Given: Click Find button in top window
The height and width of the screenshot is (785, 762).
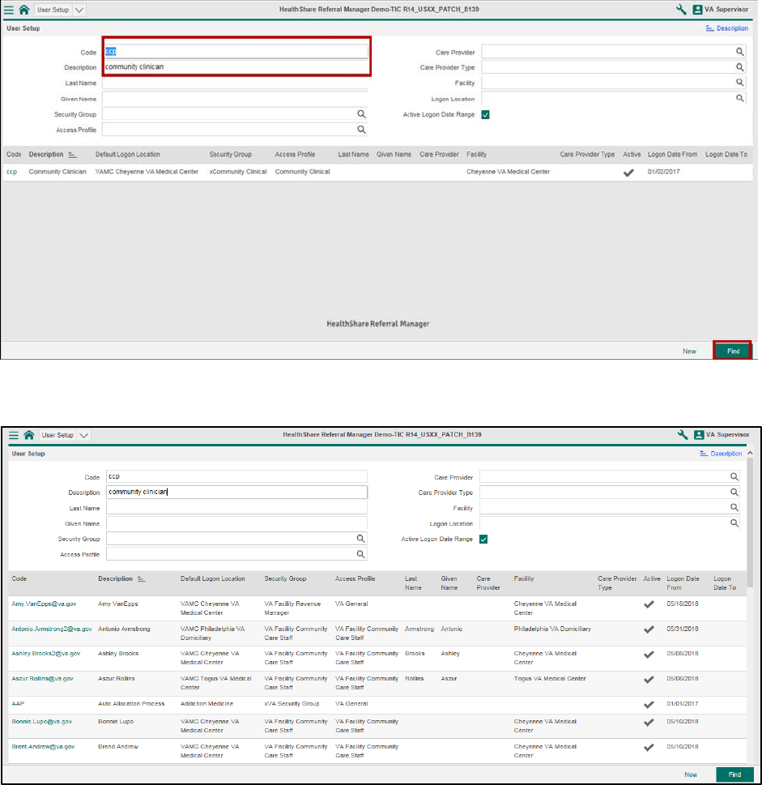Looking at the screenshot, I should tap(733, 351).
